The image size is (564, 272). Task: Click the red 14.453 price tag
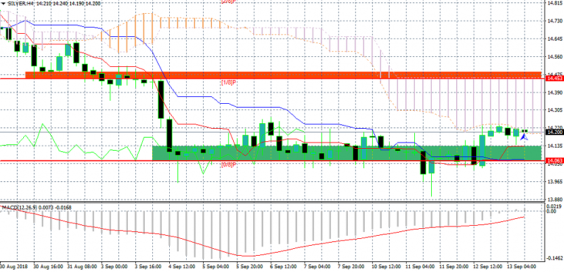[x=553, y=79]
